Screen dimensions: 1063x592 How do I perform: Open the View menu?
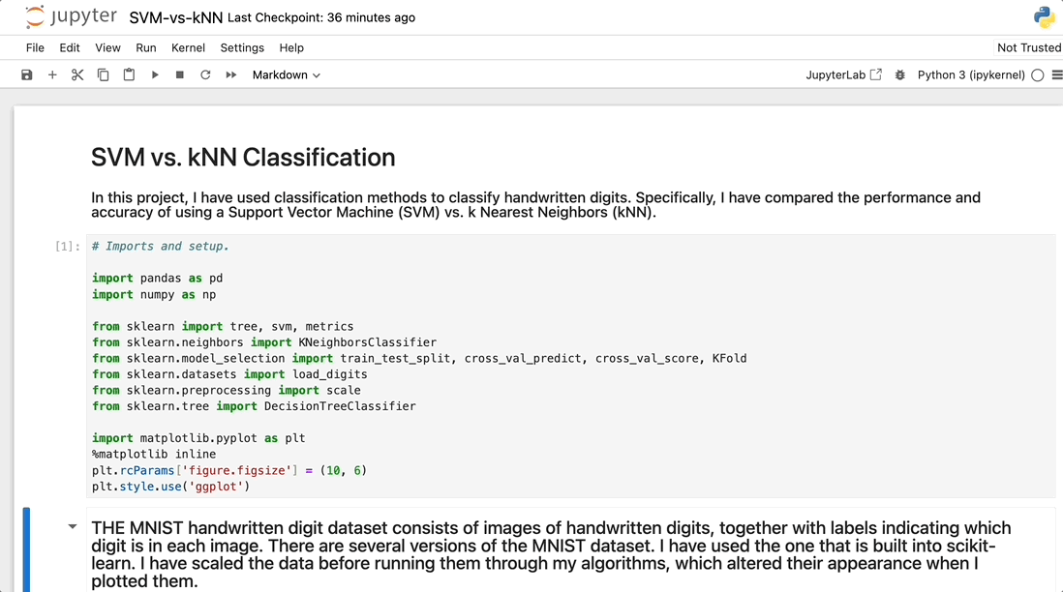click(107, 48)
